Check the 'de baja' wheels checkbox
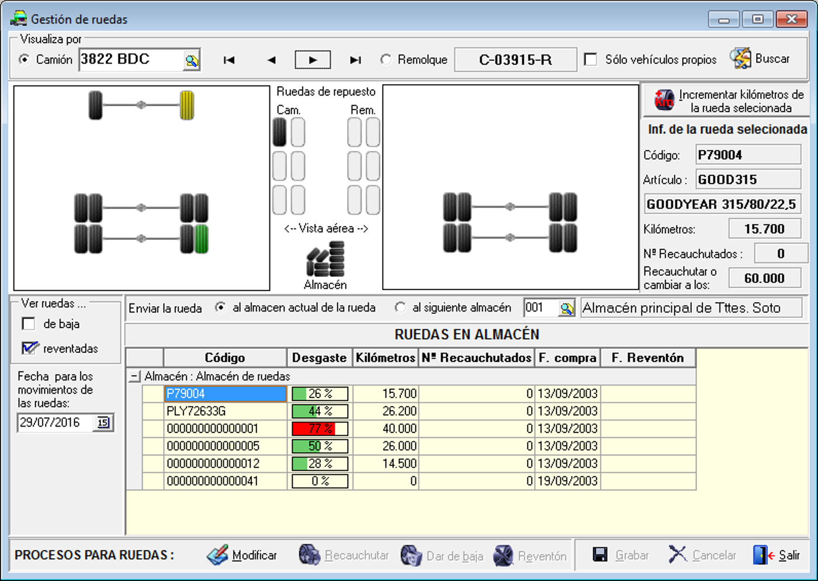 click(x=28, y=324)
